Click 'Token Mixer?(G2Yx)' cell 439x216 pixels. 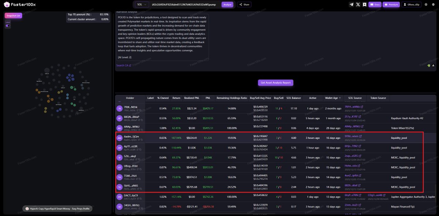(402, 128)
